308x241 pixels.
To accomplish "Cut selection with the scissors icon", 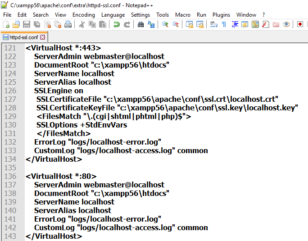I will (x=82, y=25).
